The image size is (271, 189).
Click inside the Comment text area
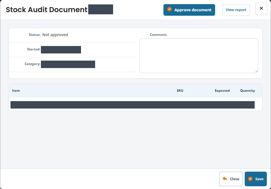[x=199, y=56]
